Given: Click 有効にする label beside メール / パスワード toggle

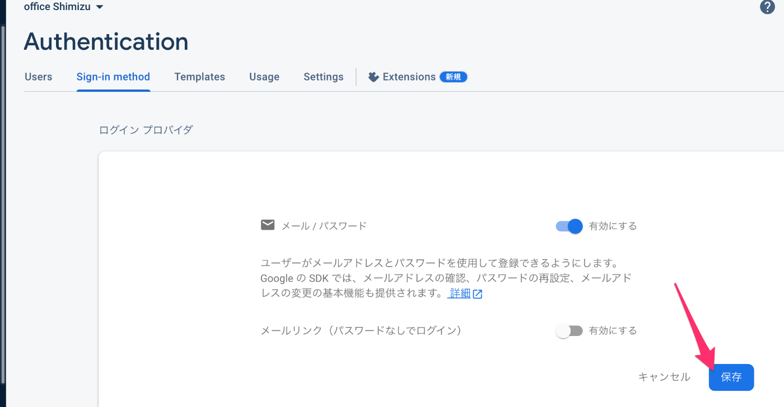Looking at the screenshot, I should [x=613, y=226].
